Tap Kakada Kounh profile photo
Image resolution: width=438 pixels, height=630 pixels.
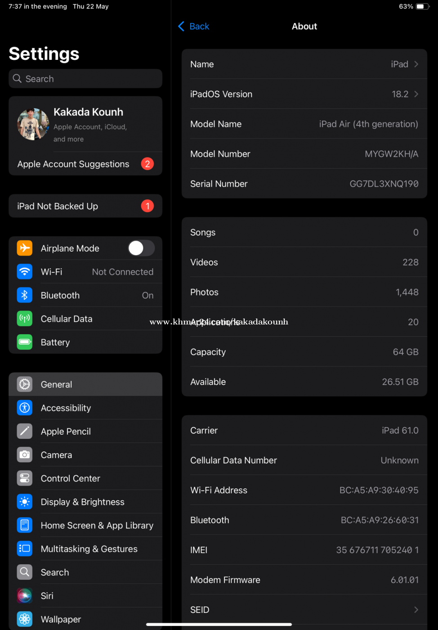point(33,124)
